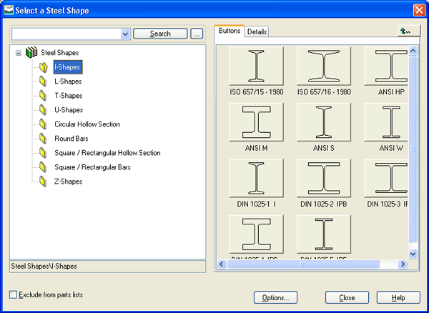429x313 pixels.
Task: Switch to the Buttons tab
Action: [x=229, y=31]
